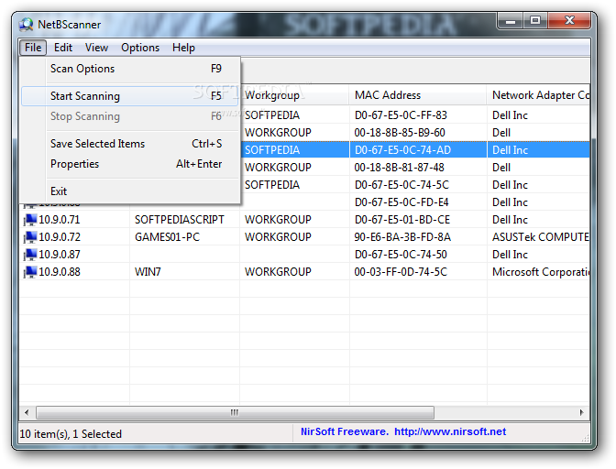Click the highlighted MAC D0-67-E5-0C-74-AD
Image resolution: width=616 pixels, height=469 pixels.
coord(402,150)
